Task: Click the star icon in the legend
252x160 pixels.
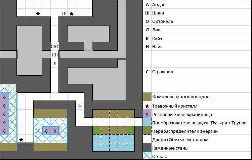Action: [147, 106]
